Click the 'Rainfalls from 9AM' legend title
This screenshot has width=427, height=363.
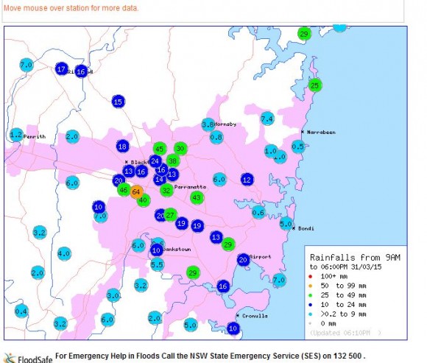(355, 258)
